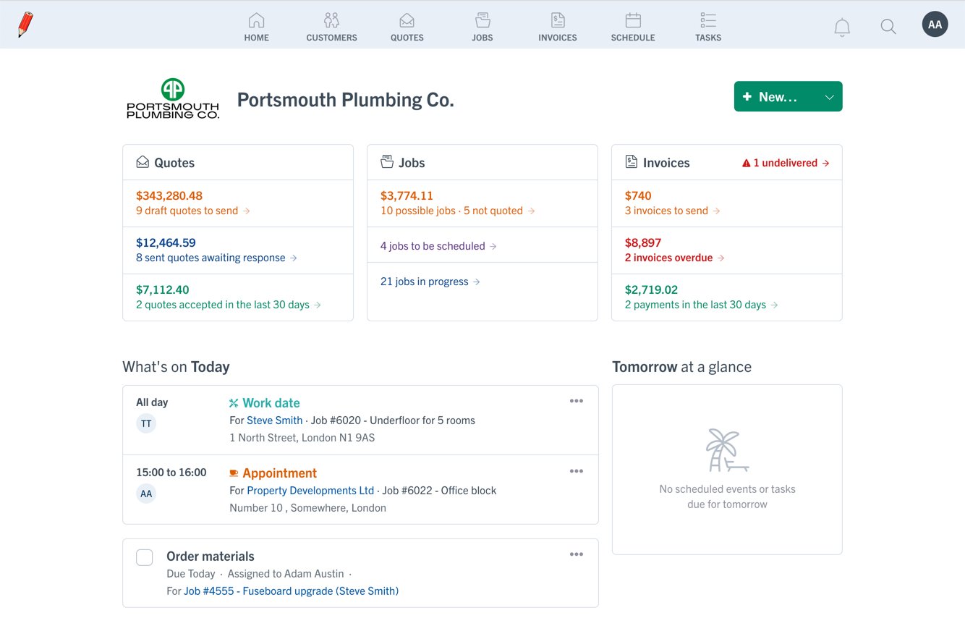Open the ellipsis menu on Appointment event

(577, 470)
